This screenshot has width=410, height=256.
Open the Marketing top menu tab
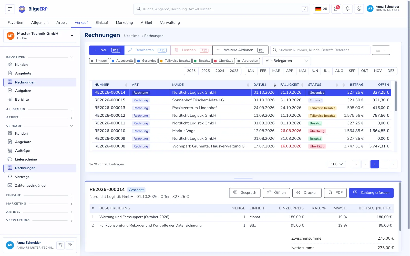click(x=124, y=23)
